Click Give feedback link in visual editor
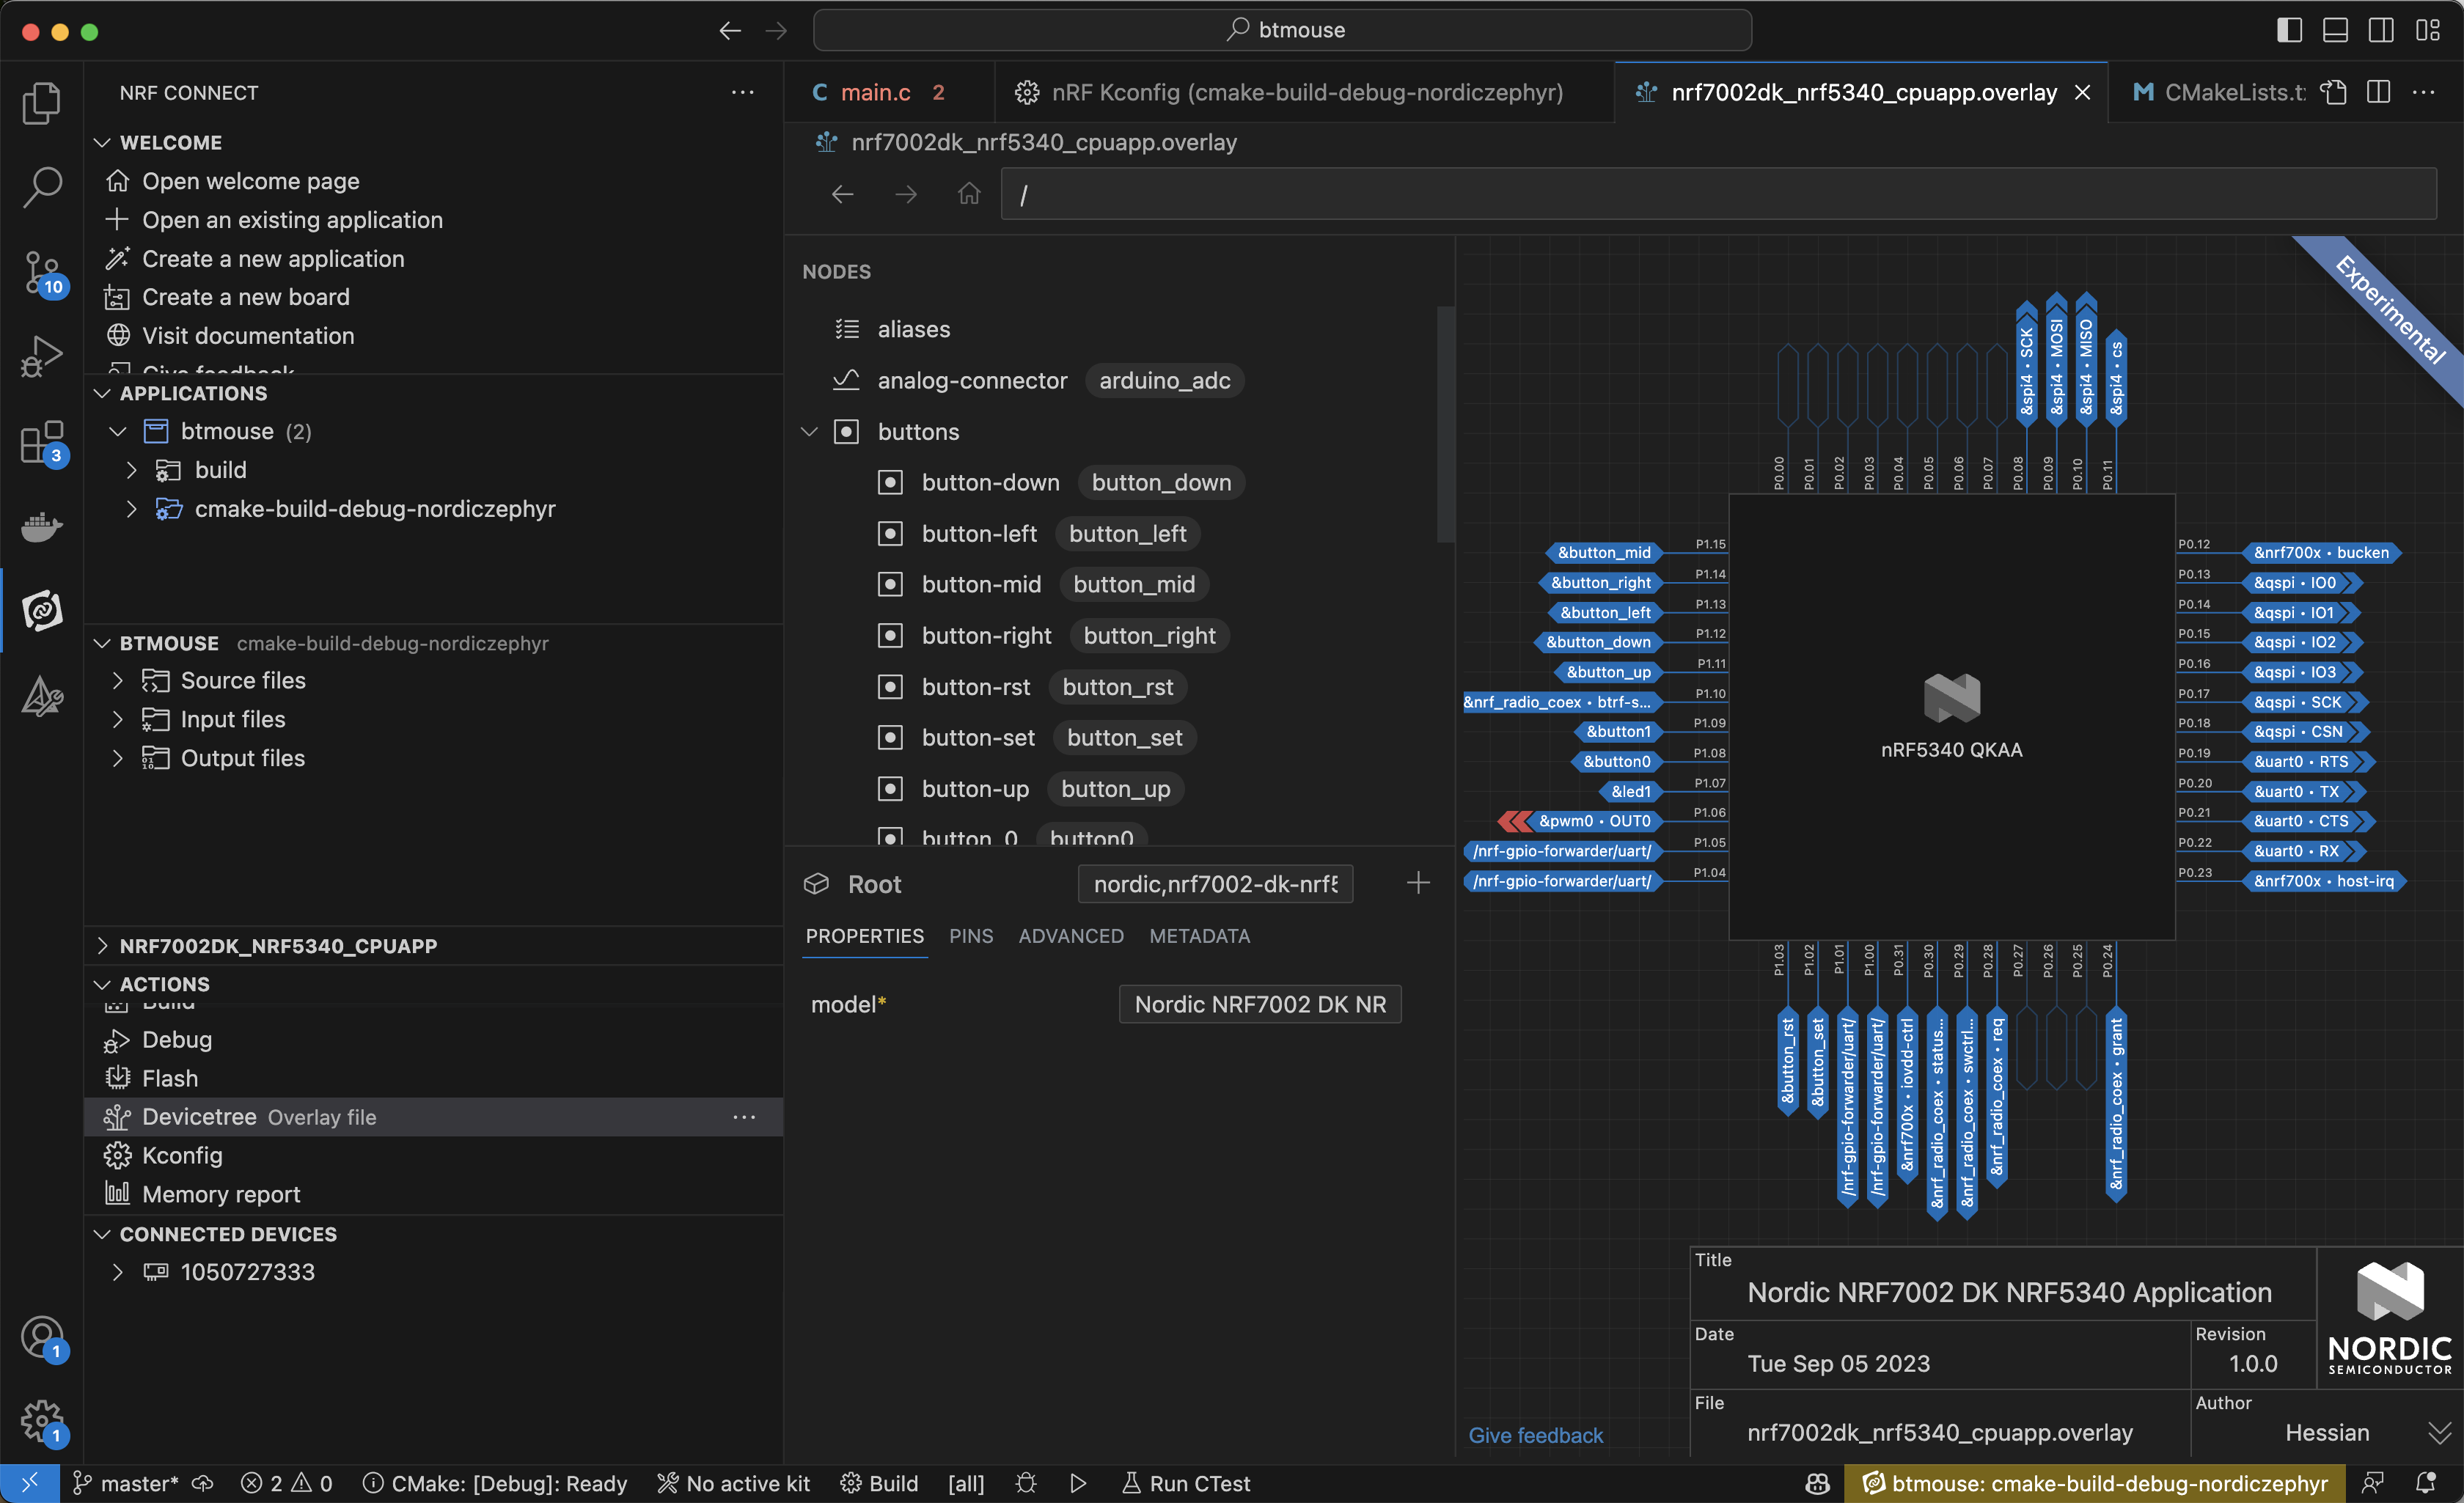2464x1503 pixels. (x=1535, y=1435)
